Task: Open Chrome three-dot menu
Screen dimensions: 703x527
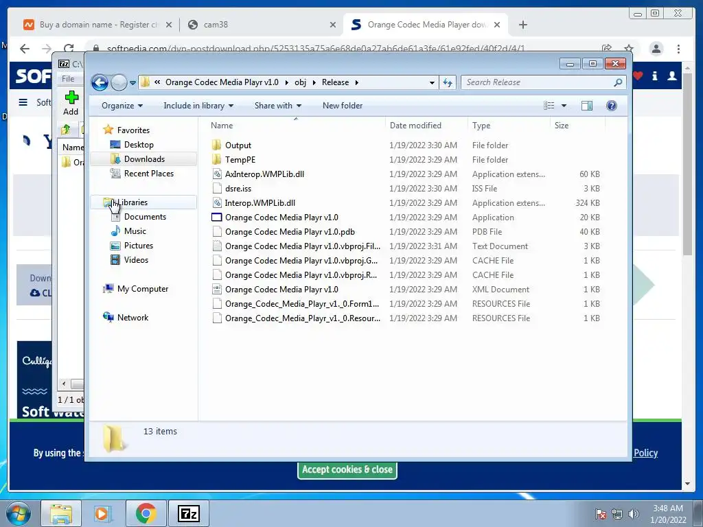Action: (678, 49)
